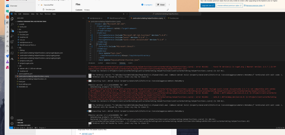Open the Run menu
The height and width of the screenshot is (135, 285).
(41, 14)
